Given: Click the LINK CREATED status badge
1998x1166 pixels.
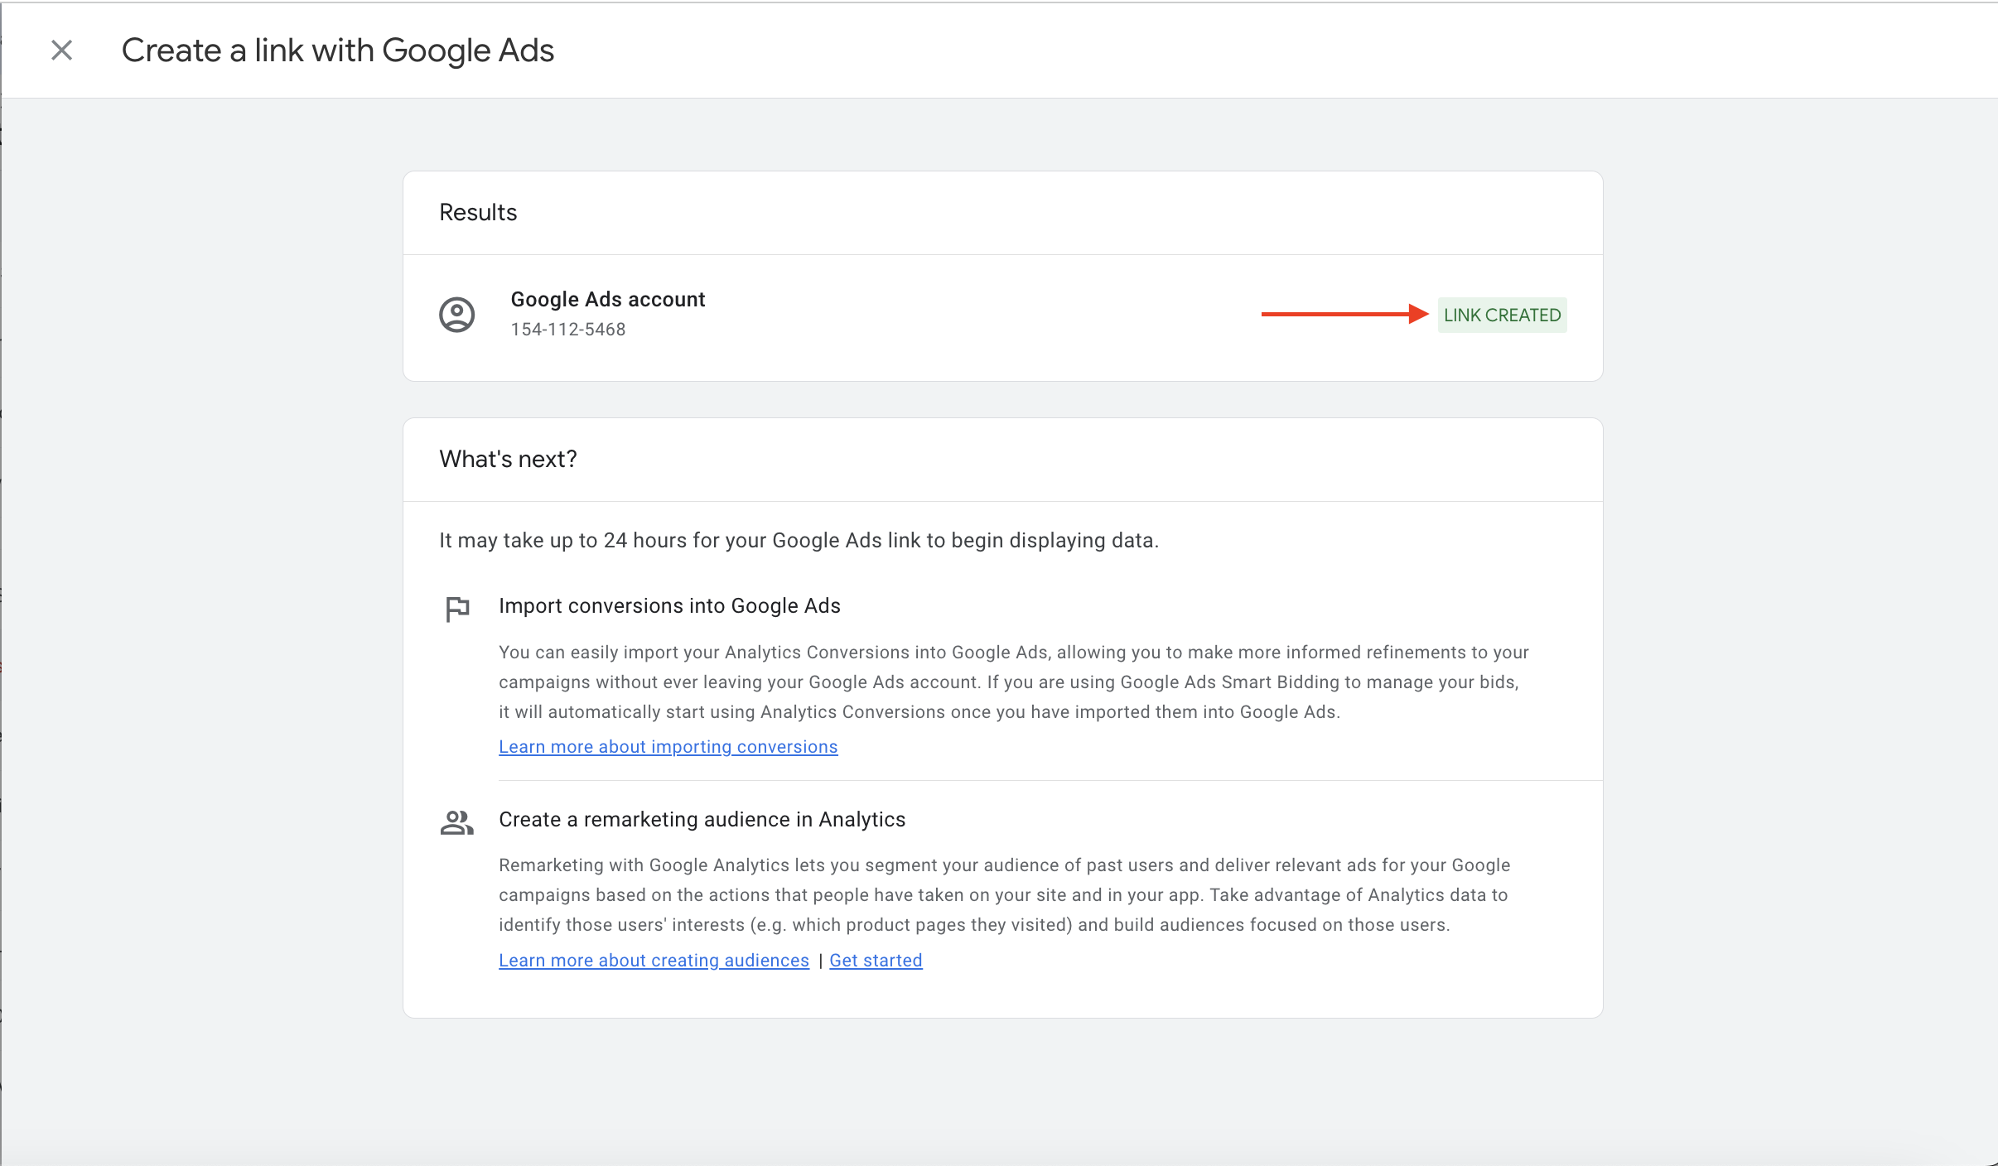Looking at the screenshot, I should [1502, 315].
